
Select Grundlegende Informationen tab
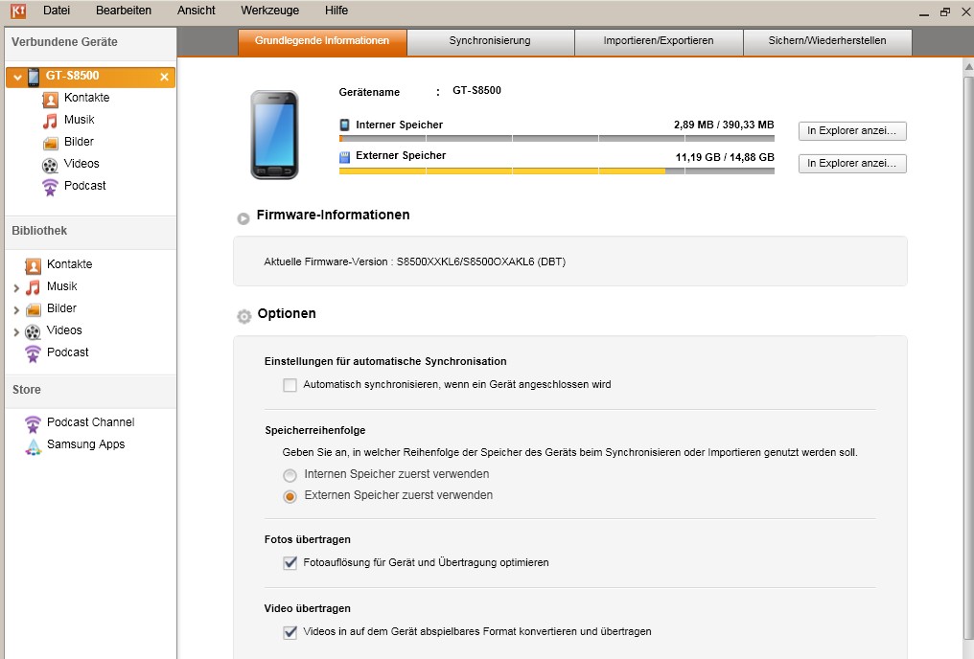322,41
